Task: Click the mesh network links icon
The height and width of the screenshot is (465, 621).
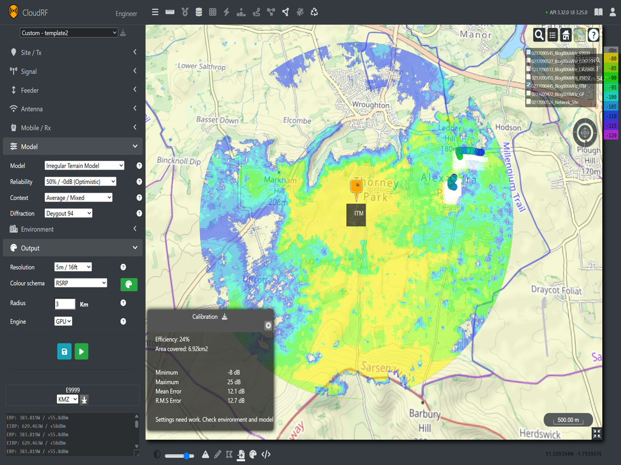Action: click(271, 12)
